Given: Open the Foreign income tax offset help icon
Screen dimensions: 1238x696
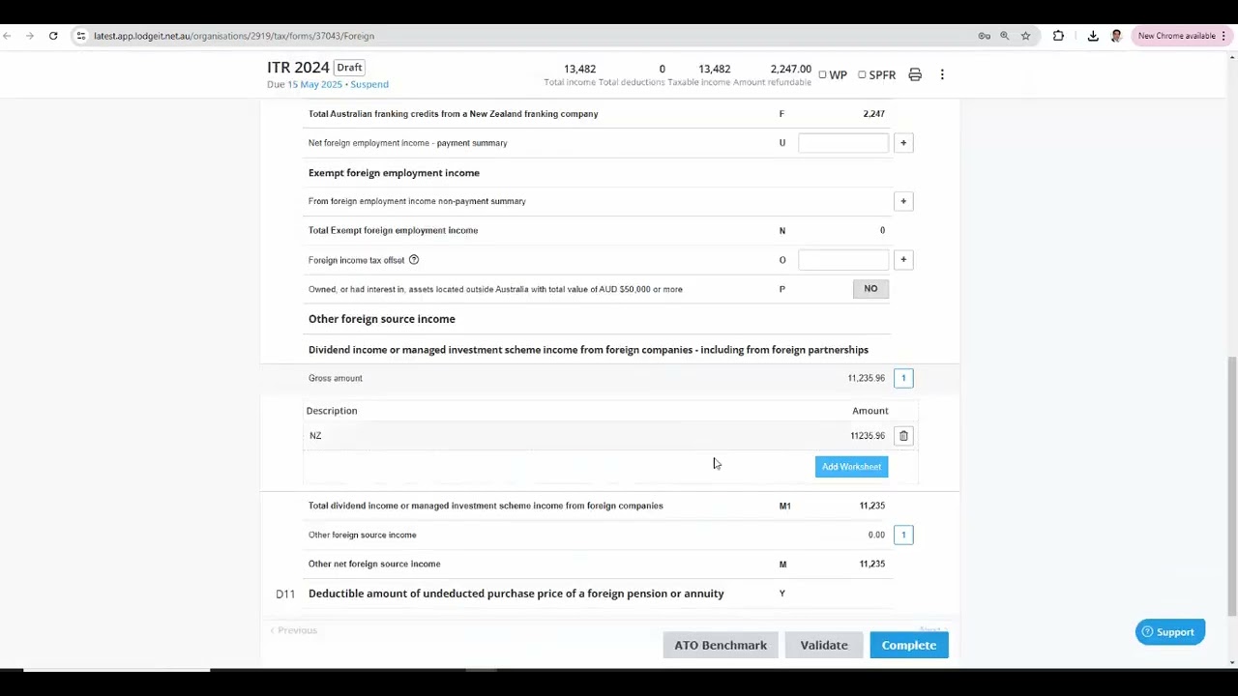Looking at the screenshot, I should tap(414, 260).
